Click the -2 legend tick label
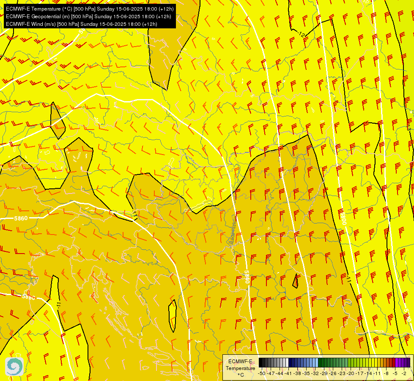 tap(404, 373)
